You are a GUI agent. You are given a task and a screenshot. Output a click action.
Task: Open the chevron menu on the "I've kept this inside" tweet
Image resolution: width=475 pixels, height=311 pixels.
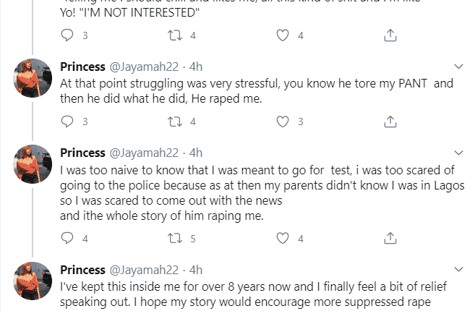tap(458, 270)
